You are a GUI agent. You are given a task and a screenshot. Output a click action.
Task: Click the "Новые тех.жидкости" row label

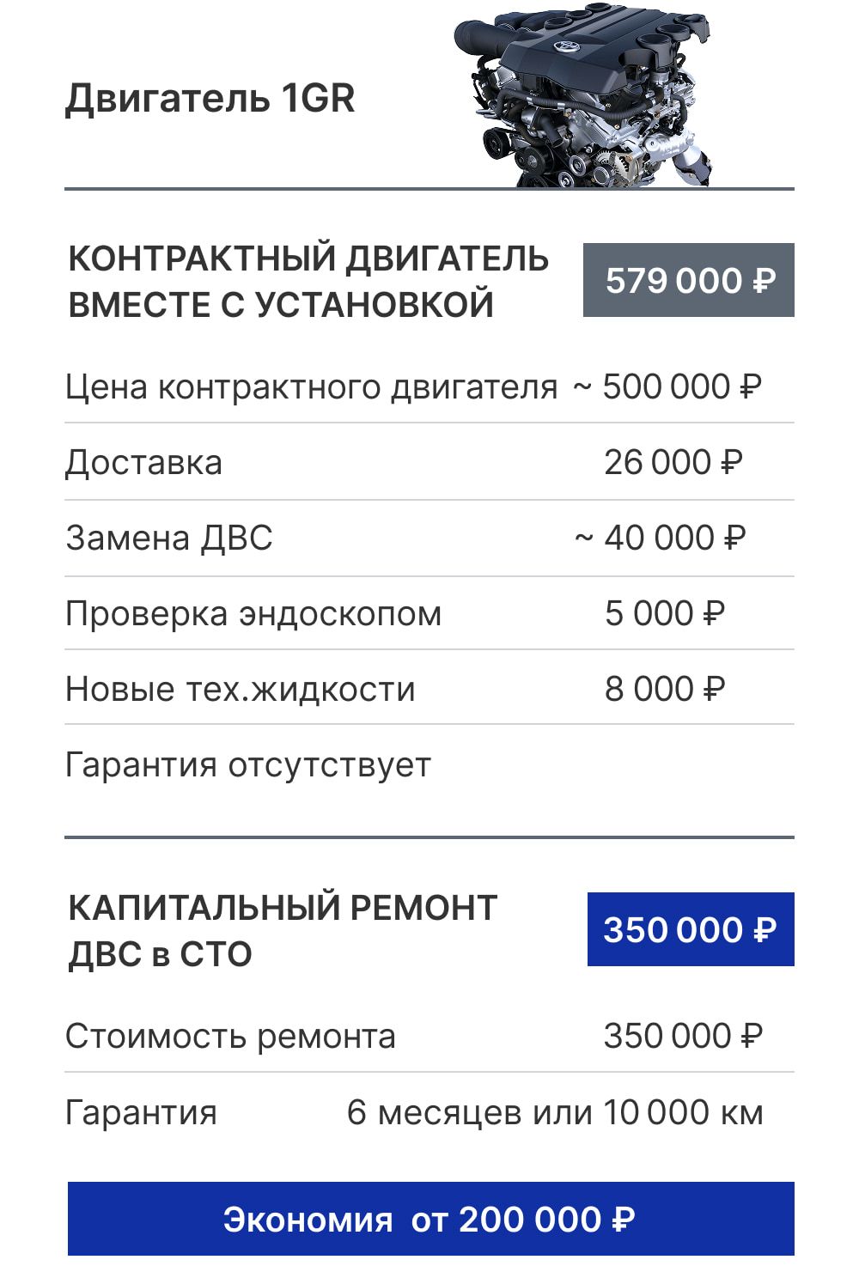click(x=241, y=690)
